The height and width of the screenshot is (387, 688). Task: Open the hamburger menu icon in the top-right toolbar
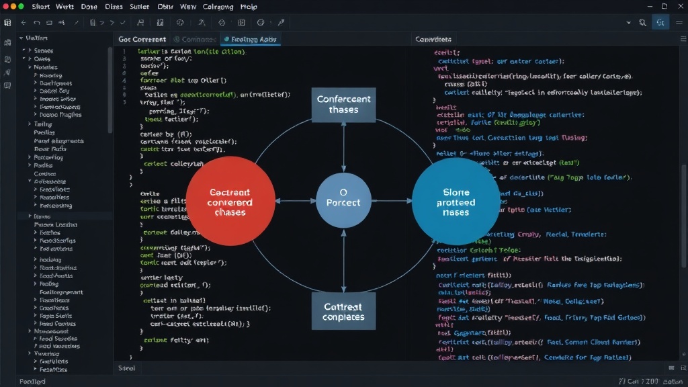tap(679, 23)
